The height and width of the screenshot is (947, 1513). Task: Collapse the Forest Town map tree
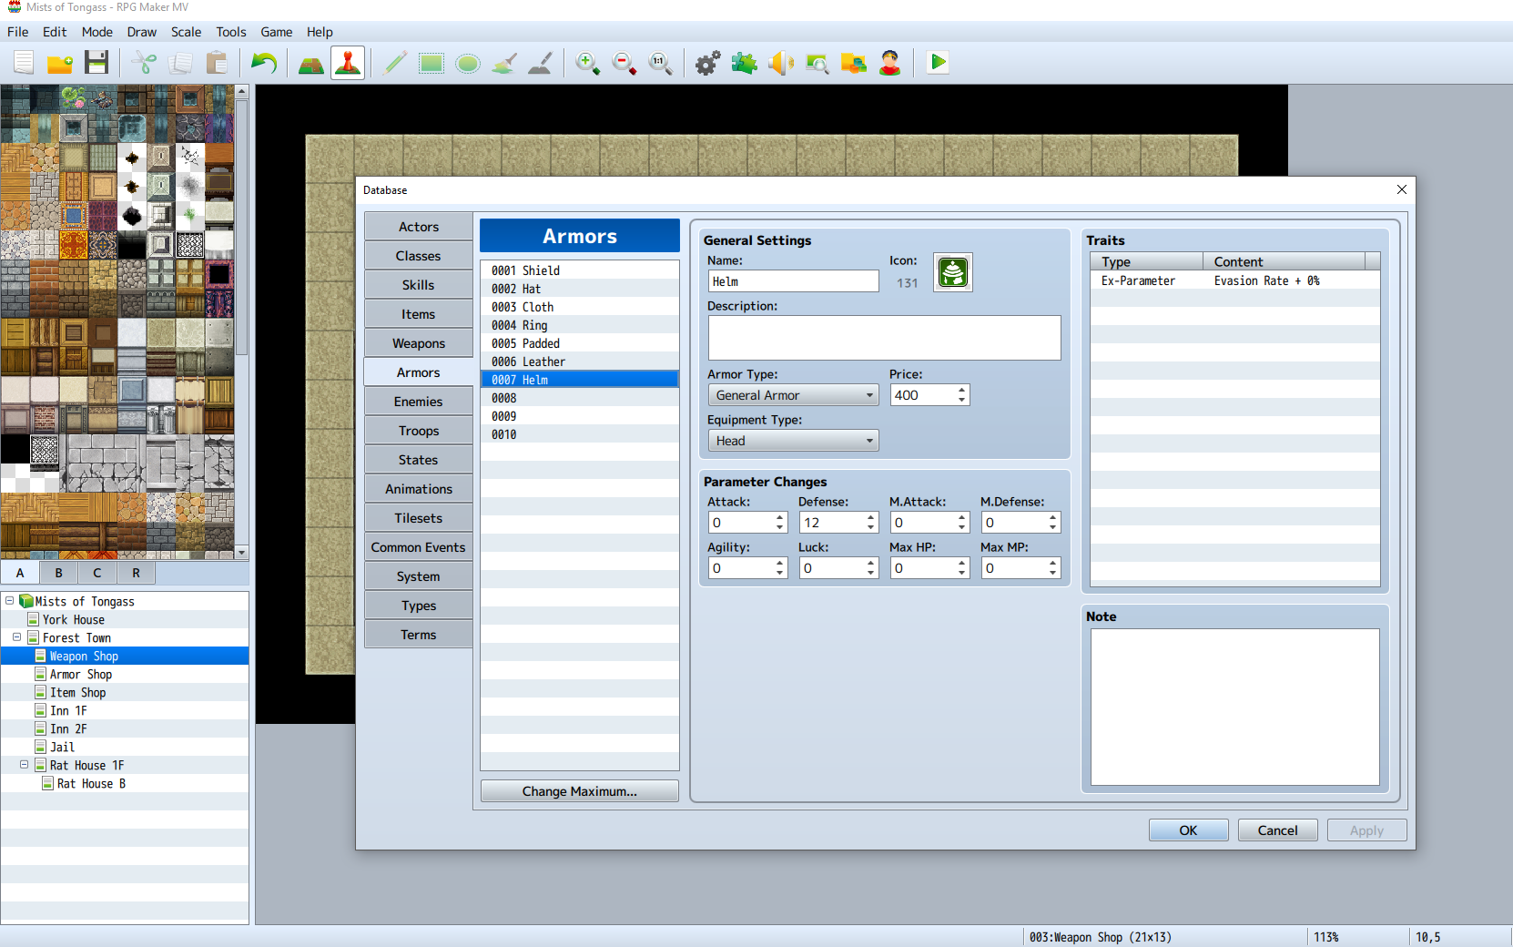(x=16, y=637)
